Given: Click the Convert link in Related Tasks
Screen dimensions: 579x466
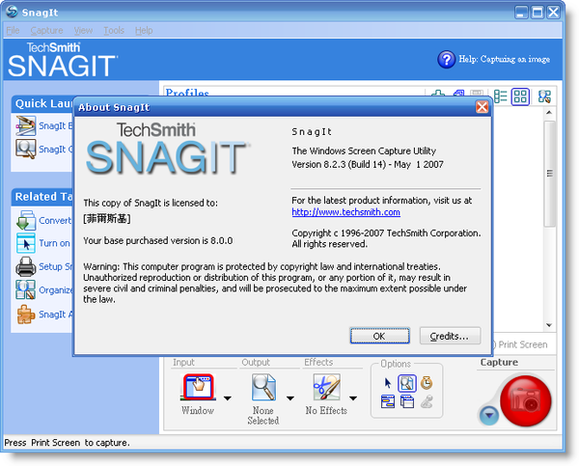Looking at the screenshot, I should 55,220.
